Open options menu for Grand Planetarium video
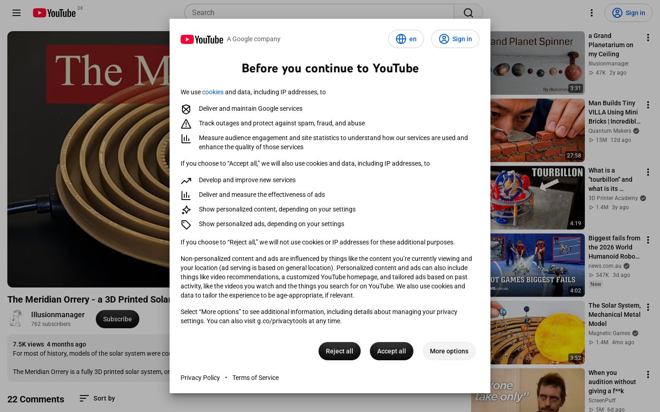Screen dimensions: 660x412 pyautogui.click(x=648, y=38)
